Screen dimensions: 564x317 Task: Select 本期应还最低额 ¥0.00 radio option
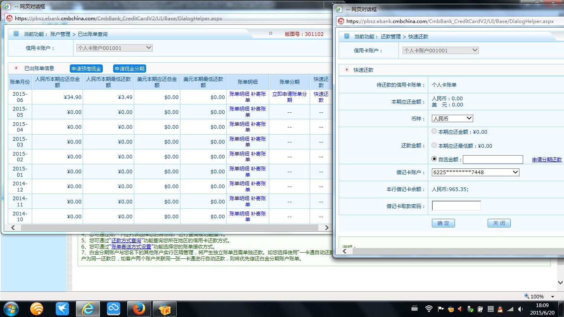point(434,145)
